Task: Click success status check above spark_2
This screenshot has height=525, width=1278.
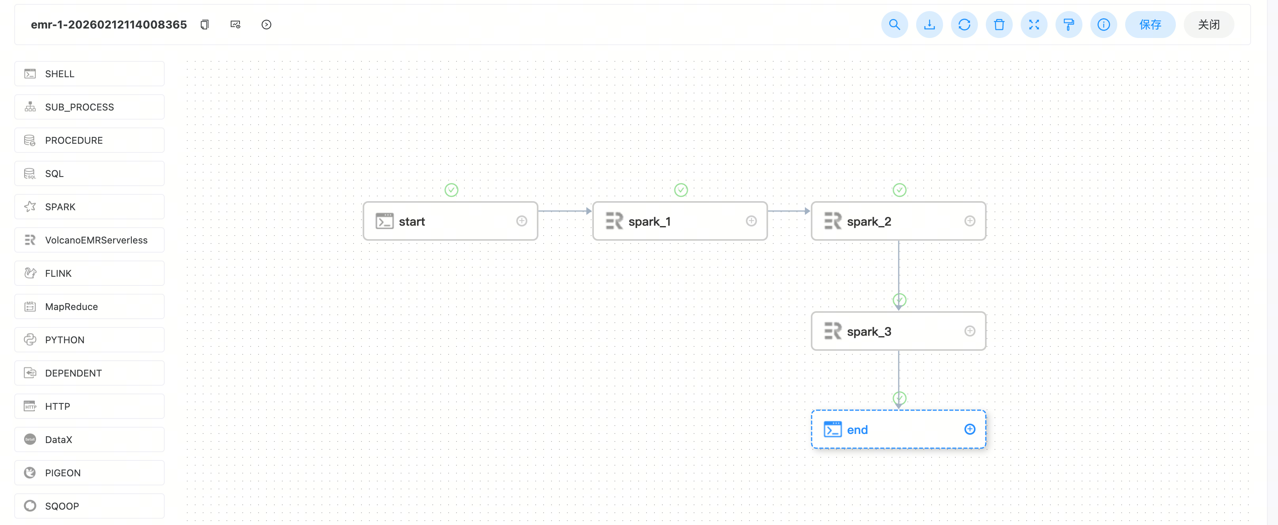Action: 899,190
